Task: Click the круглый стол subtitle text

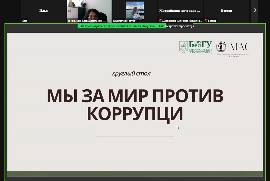Action: 131,73
